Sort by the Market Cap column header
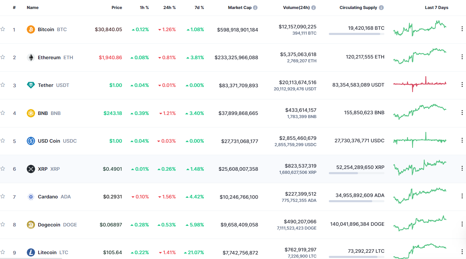The image size is (466, 259). coord(240,7)
